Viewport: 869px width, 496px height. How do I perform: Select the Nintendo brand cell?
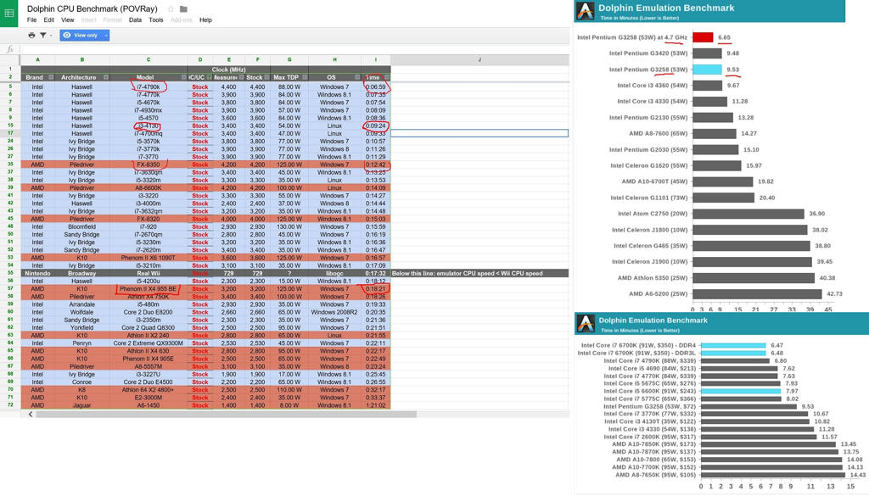click(37, 274)
